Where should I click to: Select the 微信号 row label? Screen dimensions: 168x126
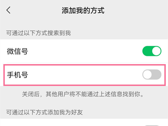[17, 51]
